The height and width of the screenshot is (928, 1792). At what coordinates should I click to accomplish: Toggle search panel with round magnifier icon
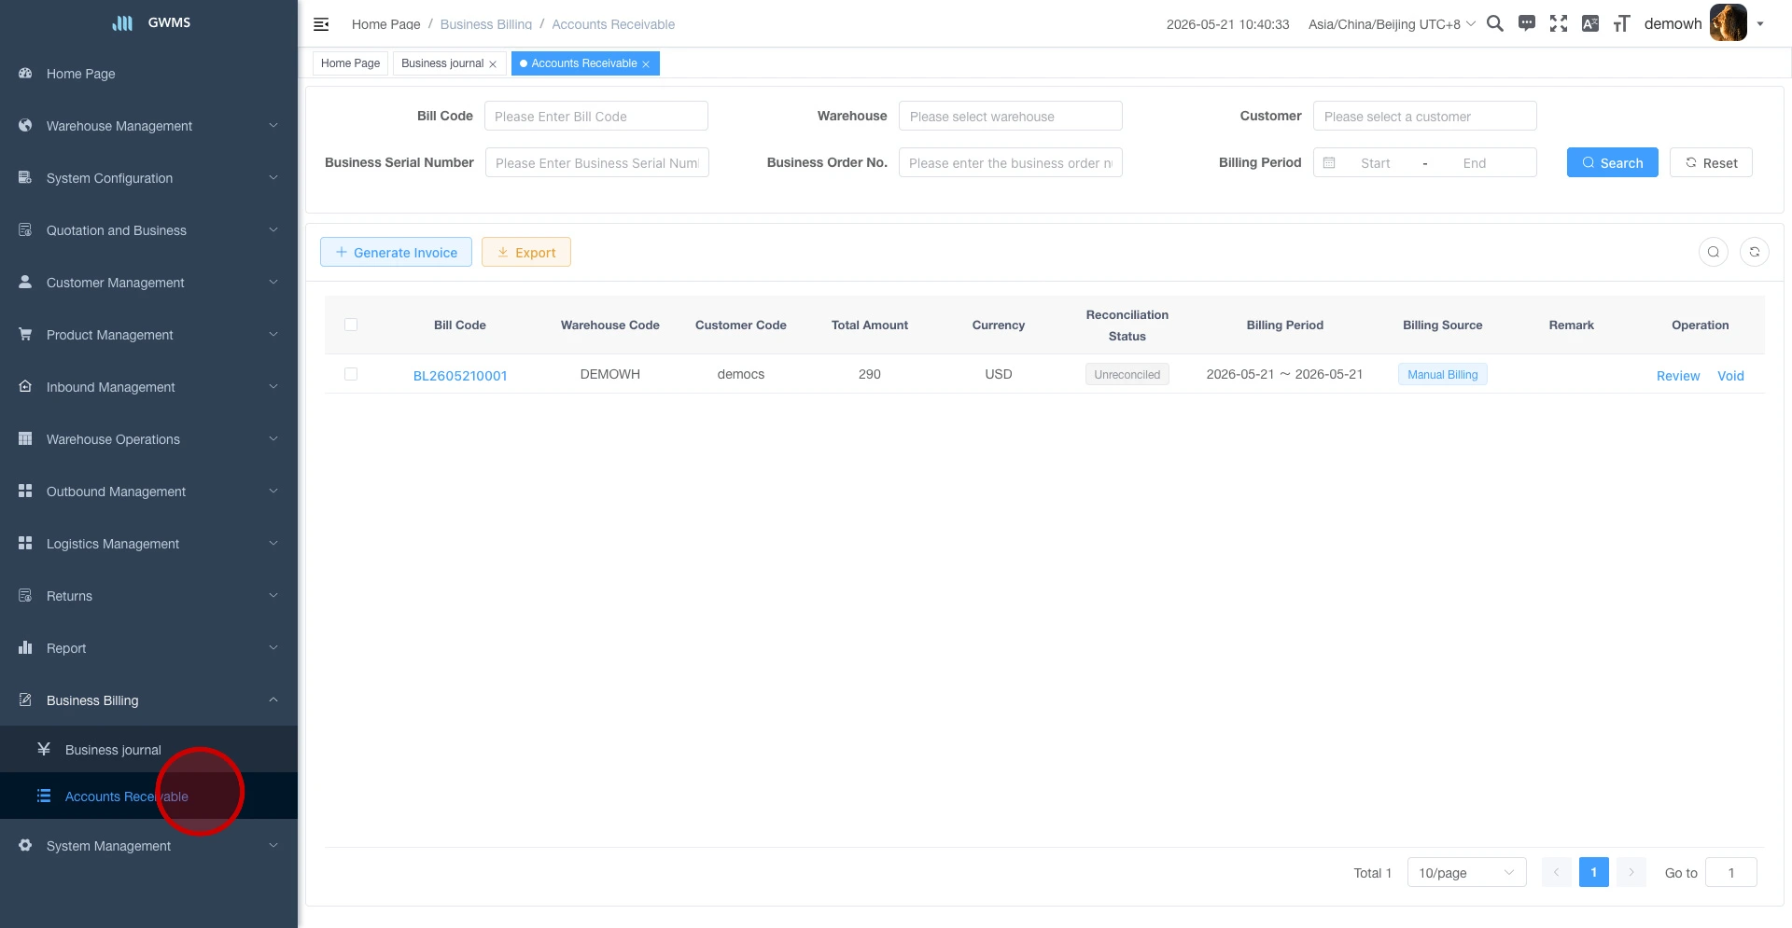pyautogui.click(x=1714, y=252)
